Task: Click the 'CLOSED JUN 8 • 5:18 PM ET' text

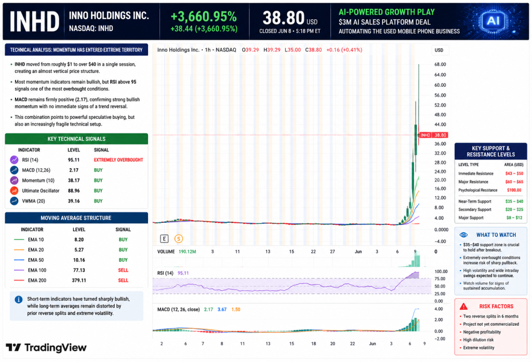Action: [x=290, y=31]
